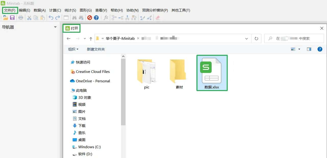Click the 新建文件夹 button
This screenshot has width=327, height=158.
[96, 49]
